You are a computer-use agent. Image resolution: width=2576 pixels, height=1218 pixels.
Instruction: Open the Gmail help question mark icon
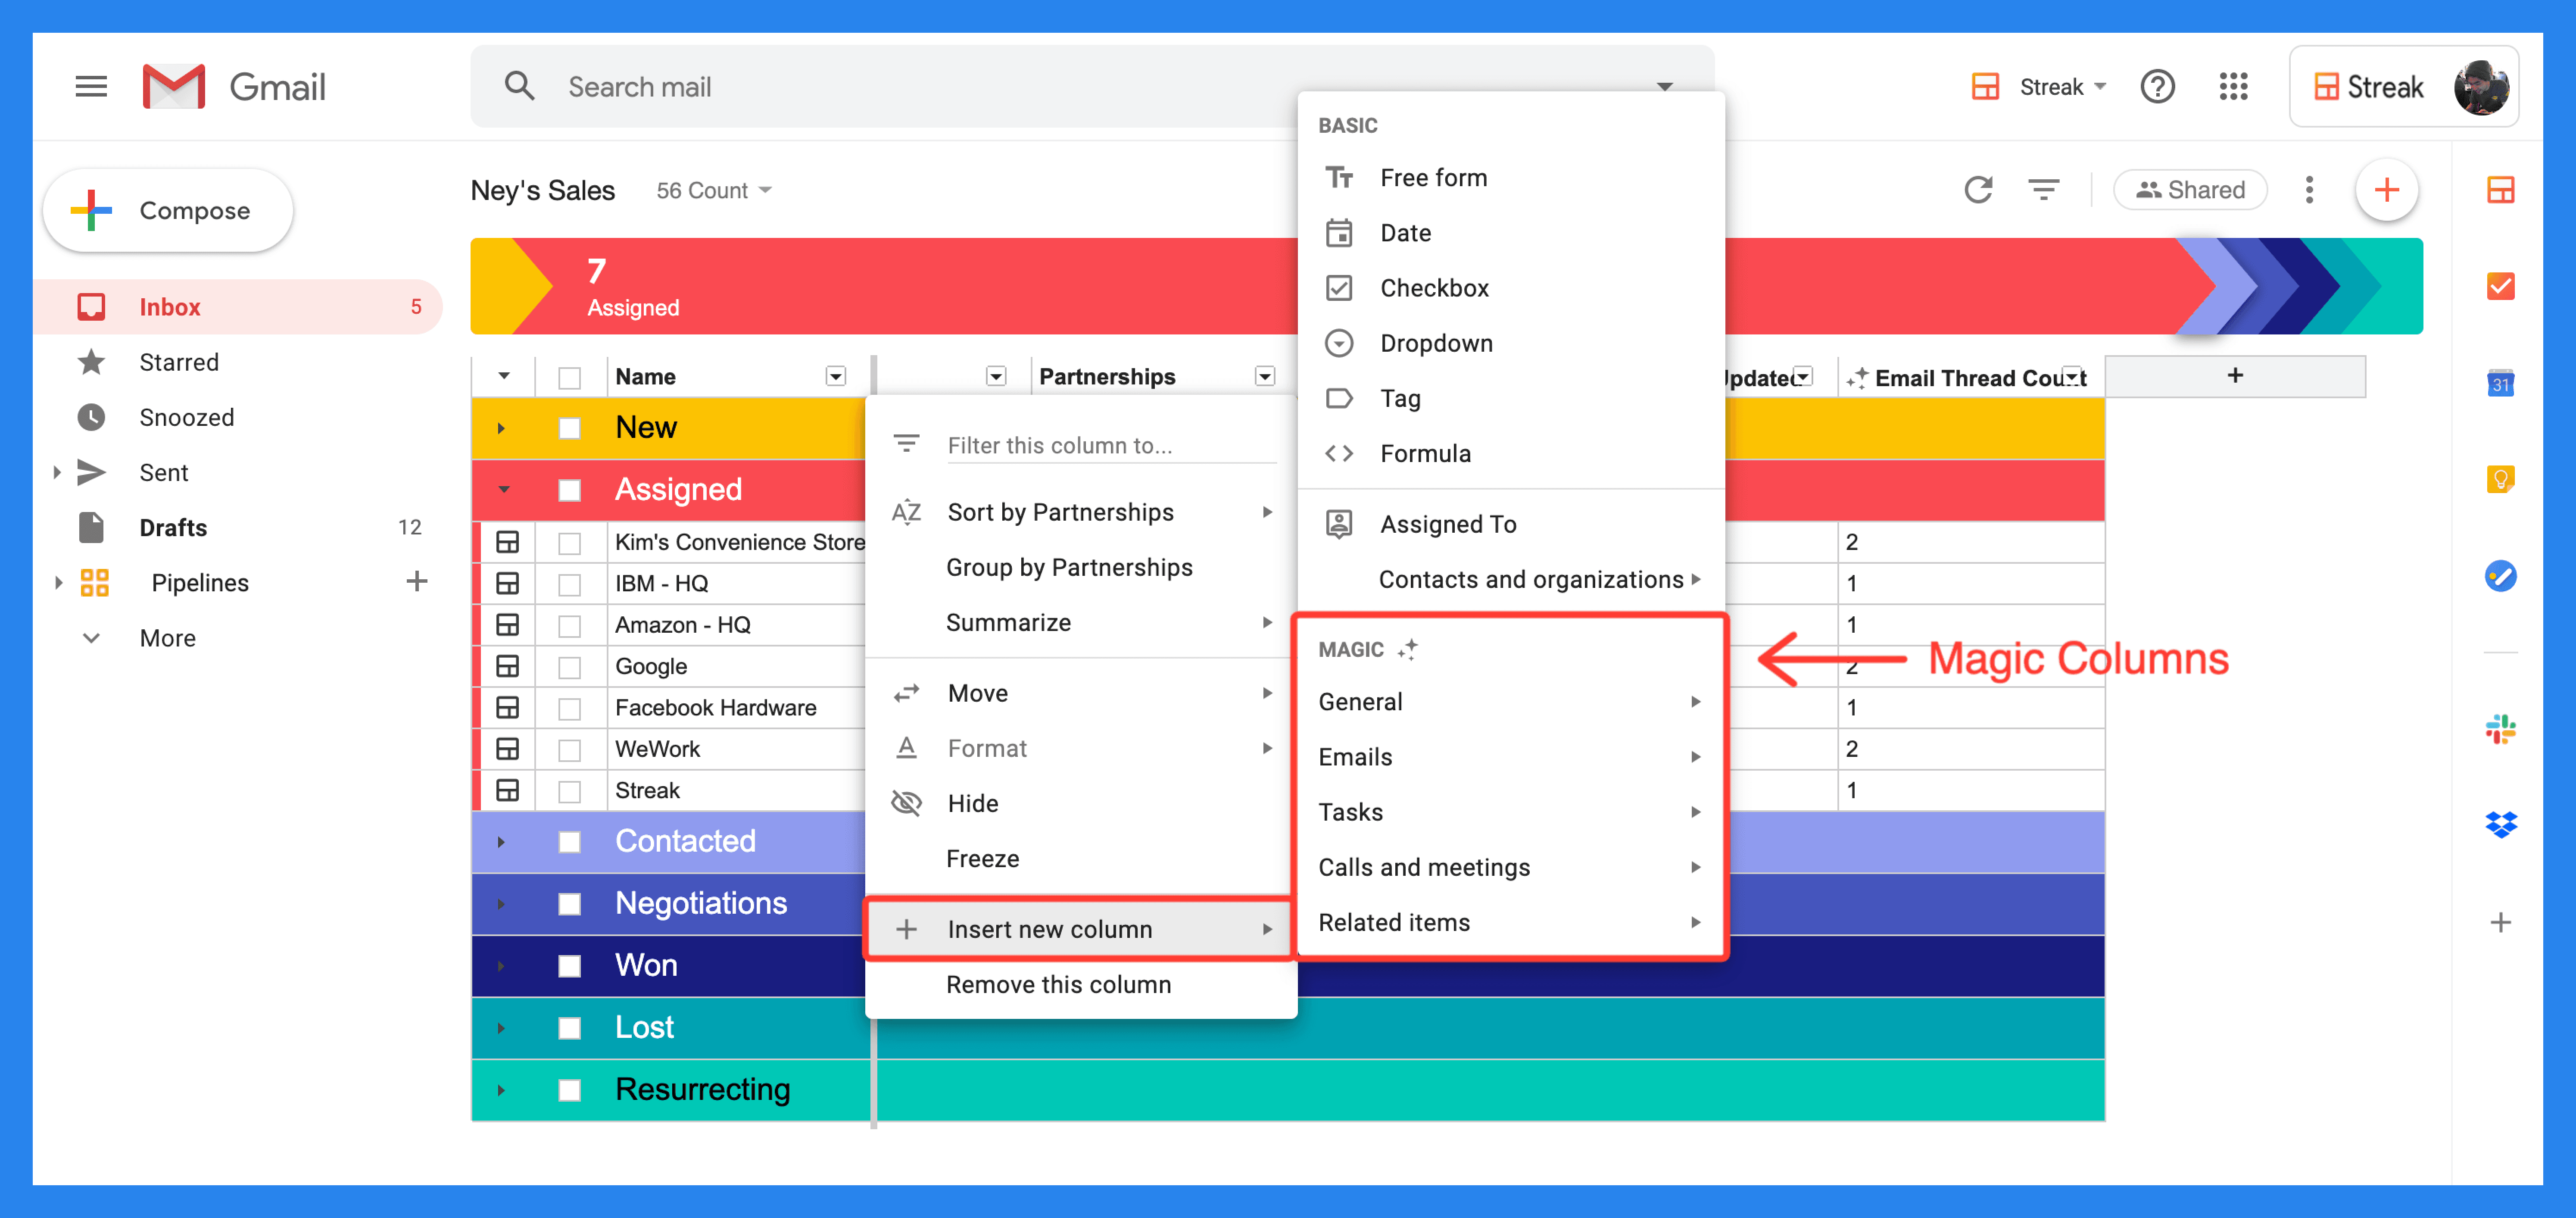2157,87
